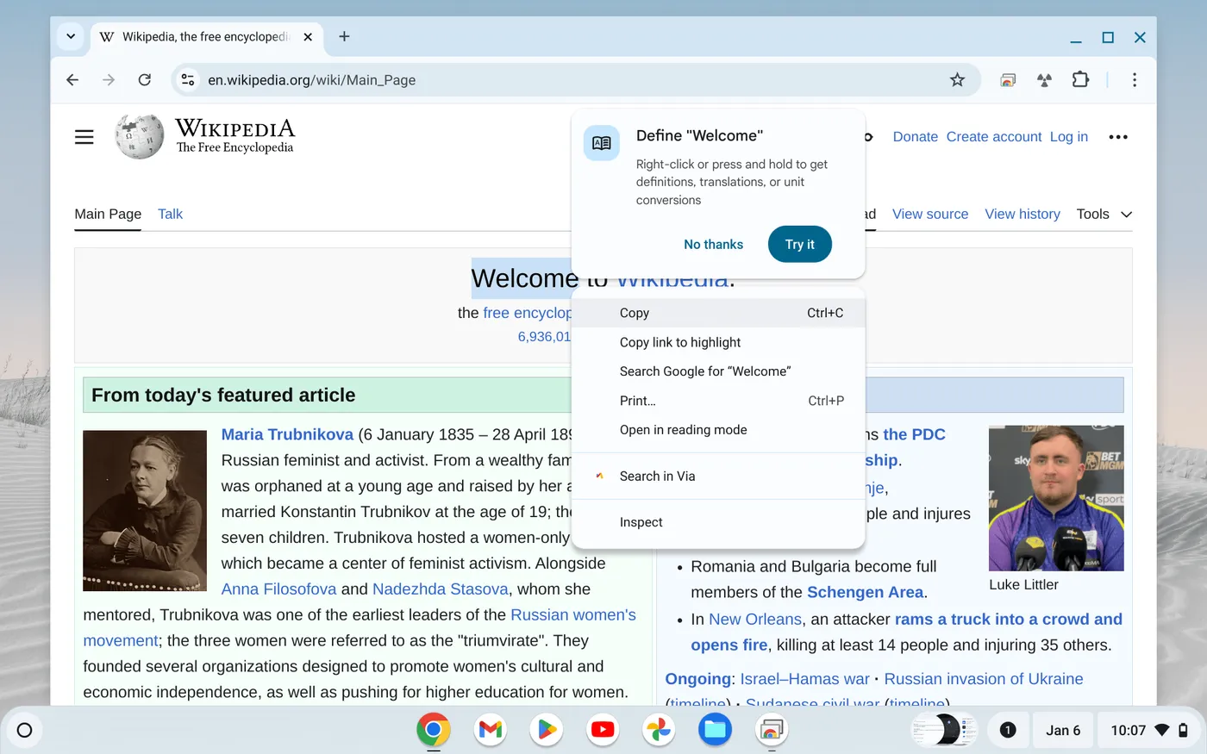Choose Search in Via menu entry
This screenshot has width=1207, height=754.
point(718,477)
